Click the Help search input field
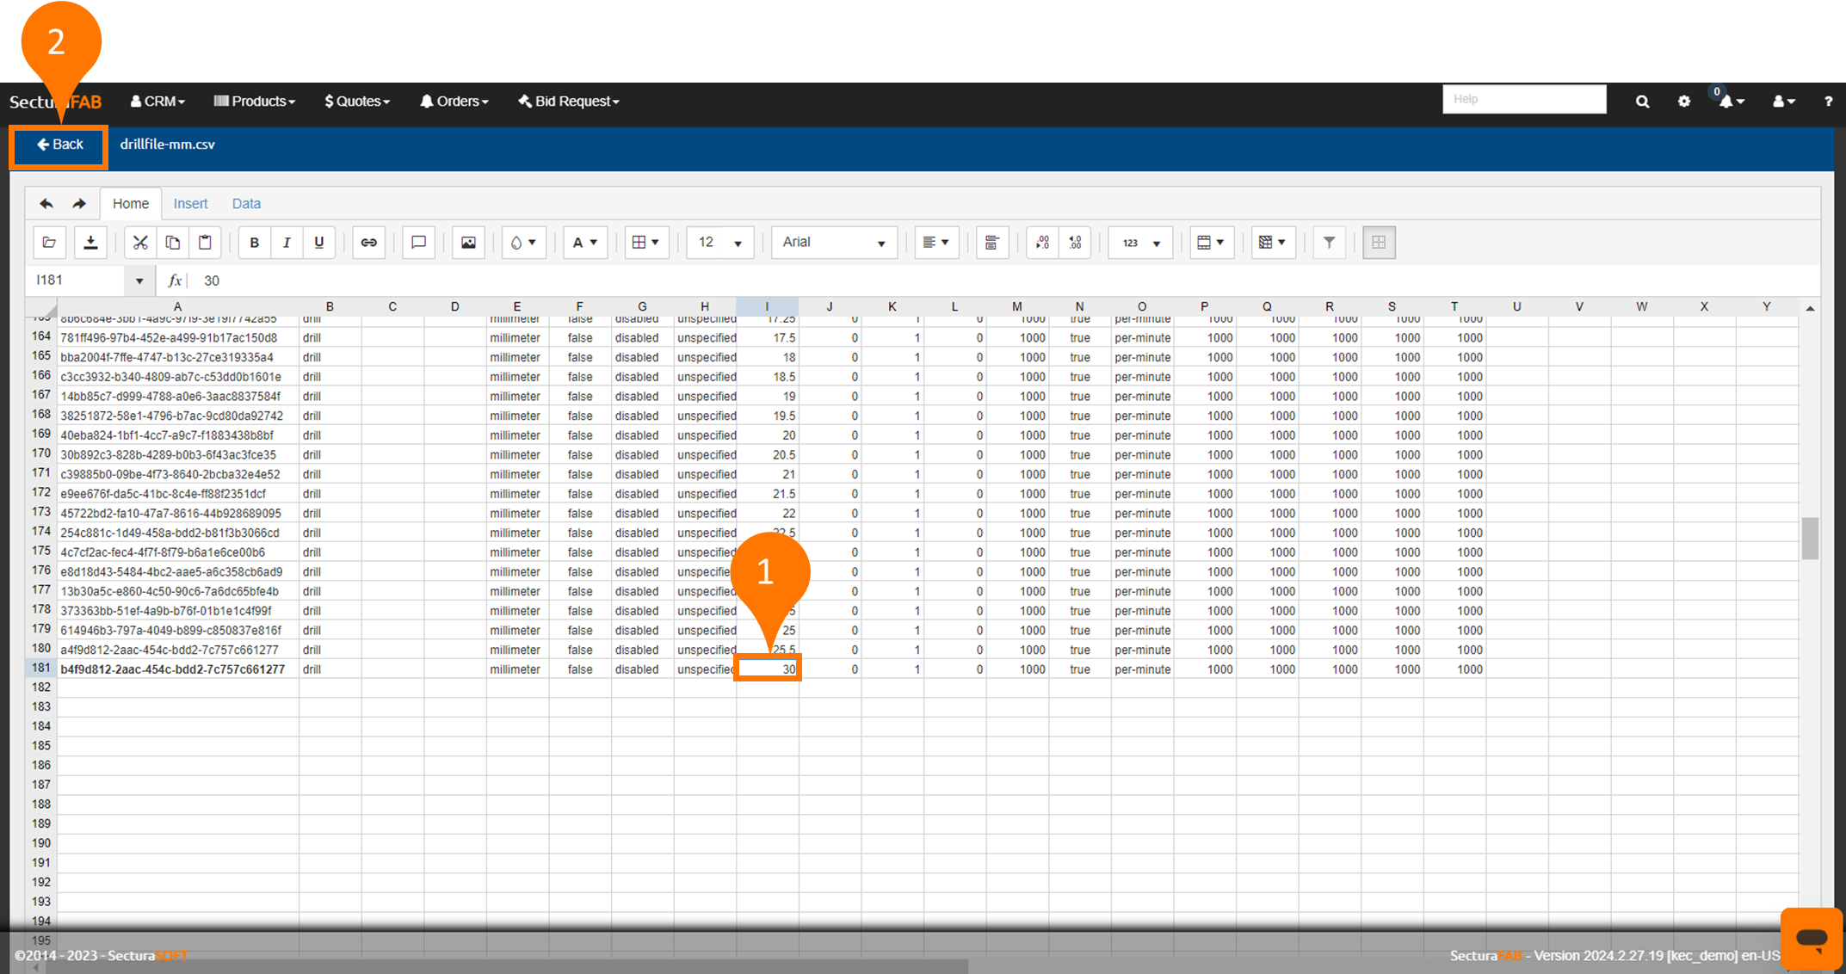The image size is (1846, 974). pos(1523,100)
